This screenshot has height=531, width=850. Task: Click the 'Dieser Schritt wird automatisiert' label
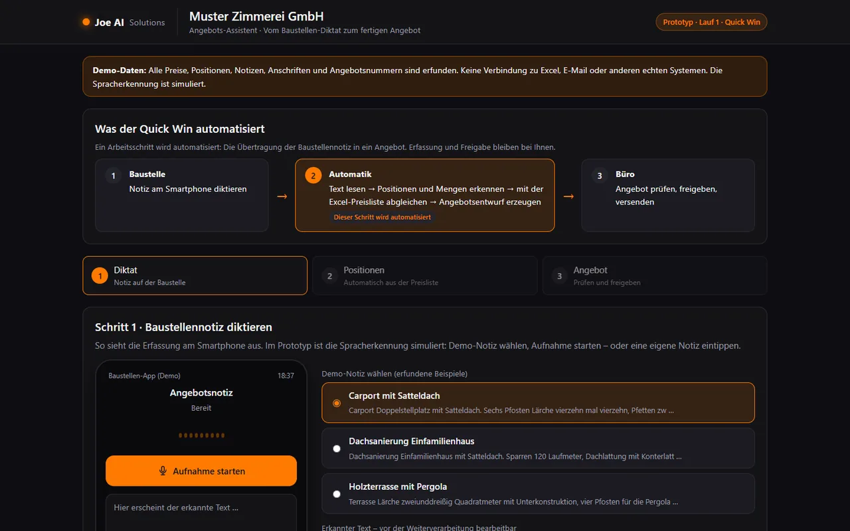382,217
